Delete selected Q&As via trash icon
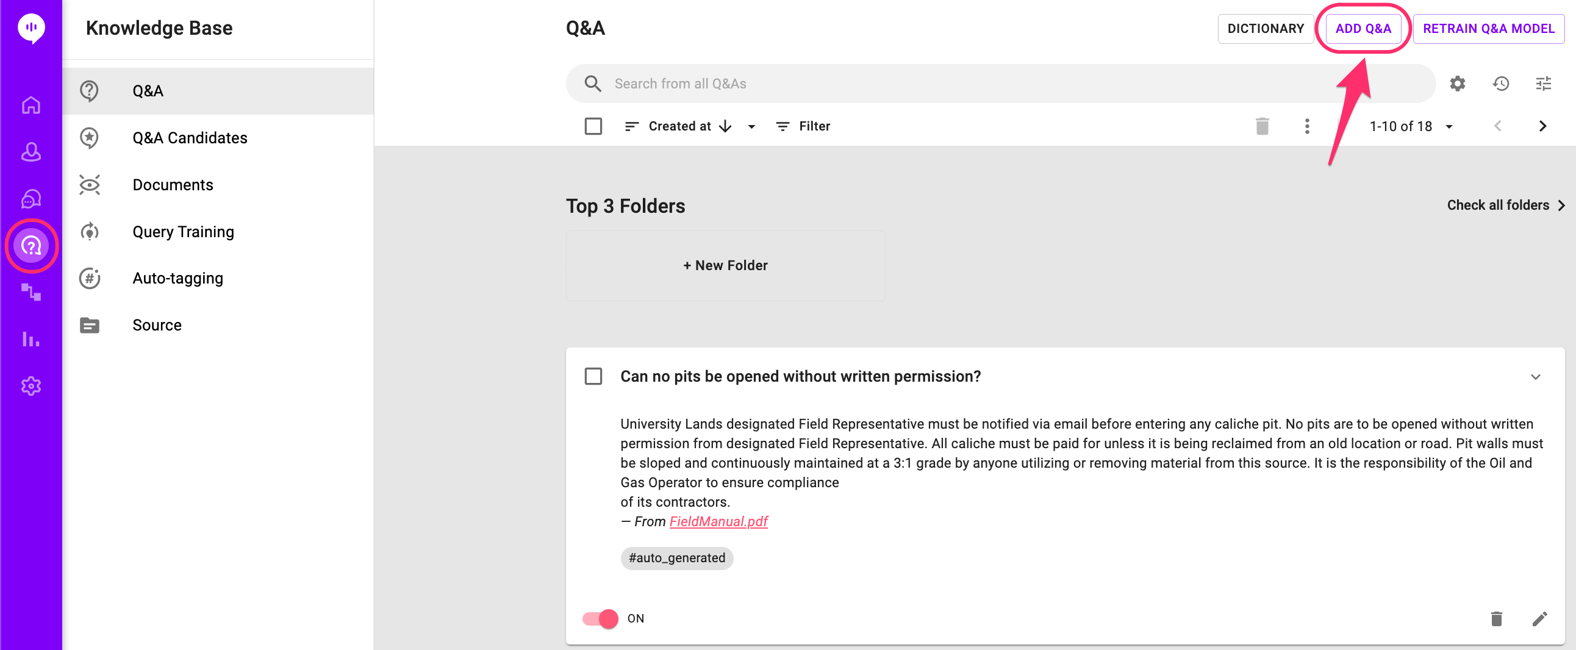This screenshot has height=650, width=1576. pyautogui.click(x=1263, y=126)
